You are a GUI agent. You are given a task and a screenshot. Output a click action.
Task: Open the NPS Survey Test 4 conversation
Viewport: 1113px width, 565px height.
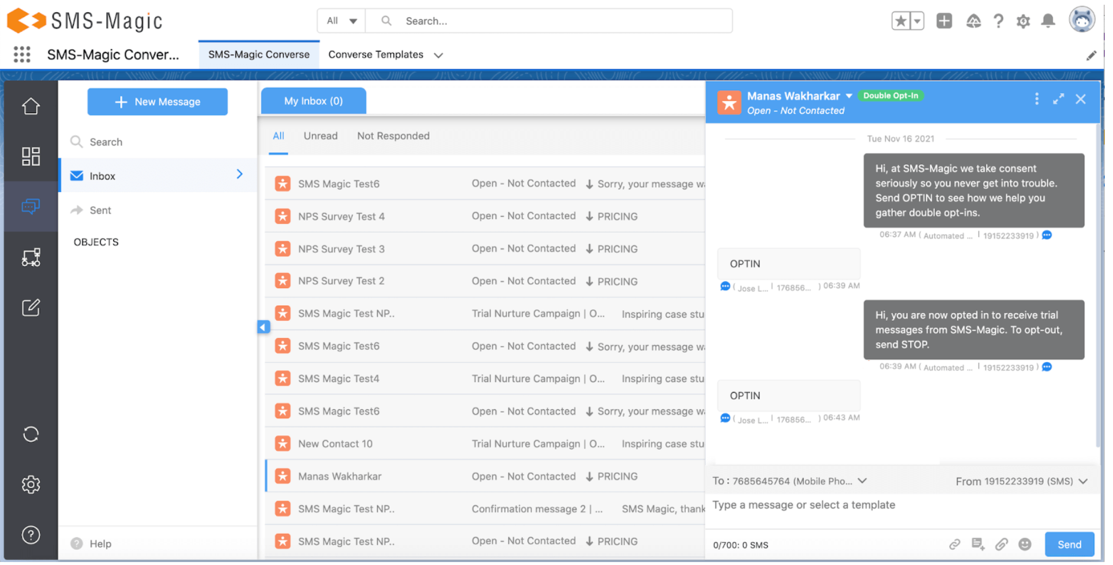point(485,216)
